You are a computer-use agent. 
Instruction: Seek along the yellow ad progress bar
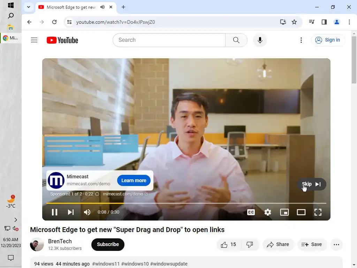click(x=186, y=203)
